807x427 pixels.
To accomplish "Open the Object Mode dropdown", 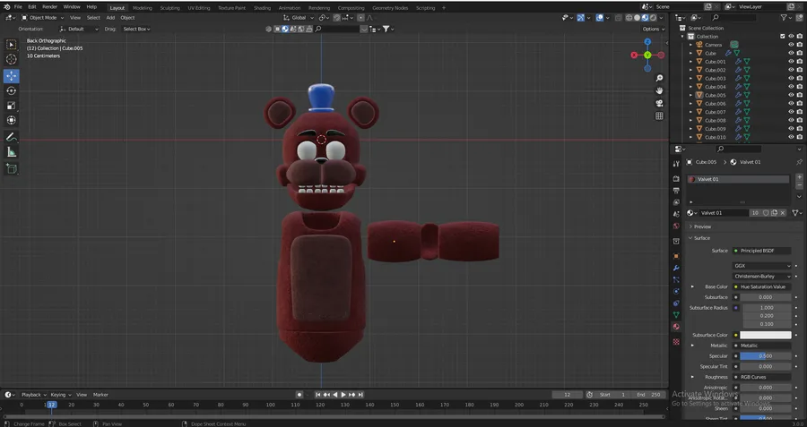I will (x=43, y=18).
